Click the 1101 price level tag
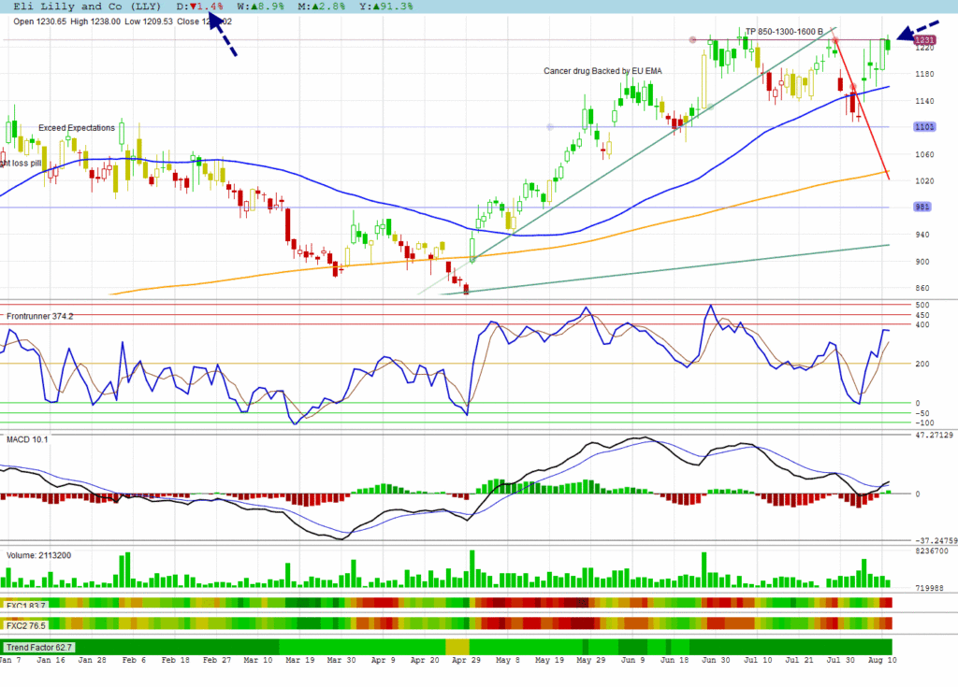The width and height of the screenshot is (958, 687). [923, 127]
